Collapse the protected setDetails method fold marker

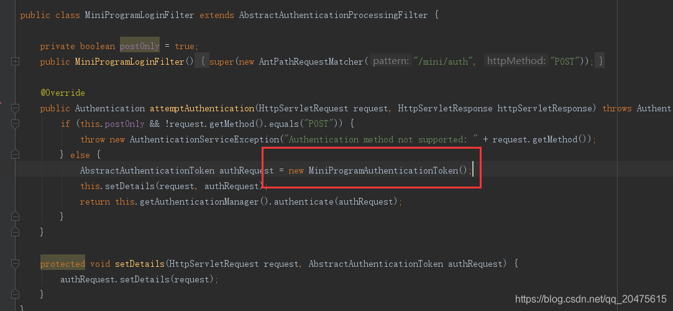point(15,263)
